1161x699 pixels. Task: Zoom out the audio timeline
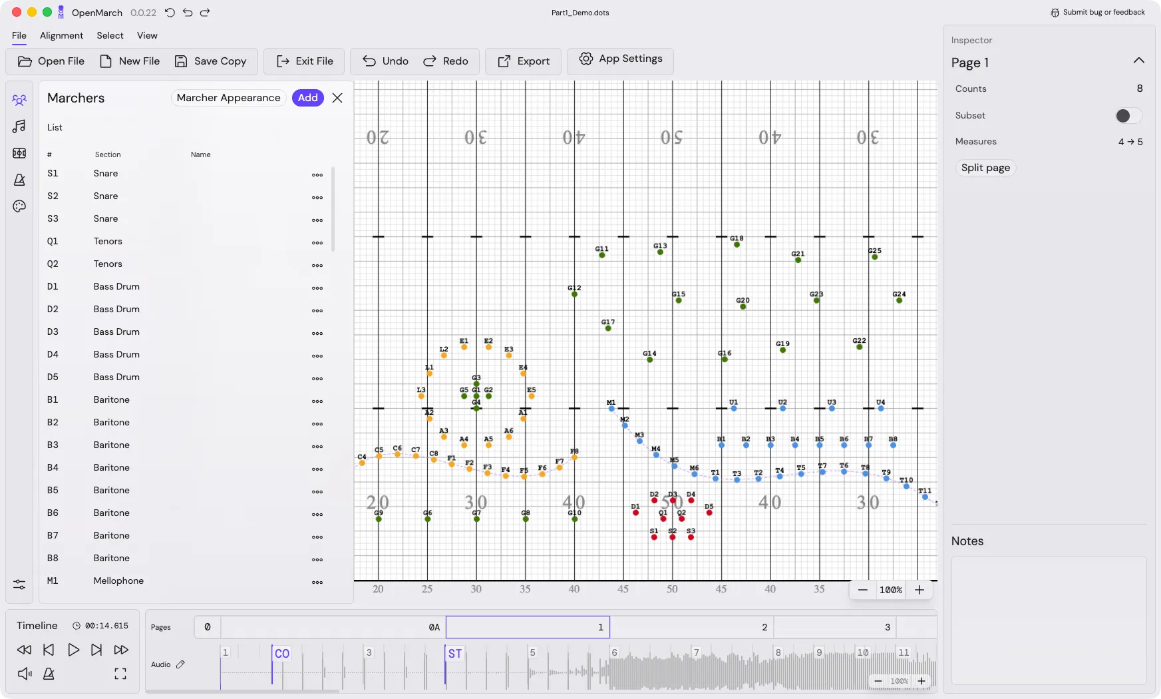pyautogui.click(x=878, y=681)
